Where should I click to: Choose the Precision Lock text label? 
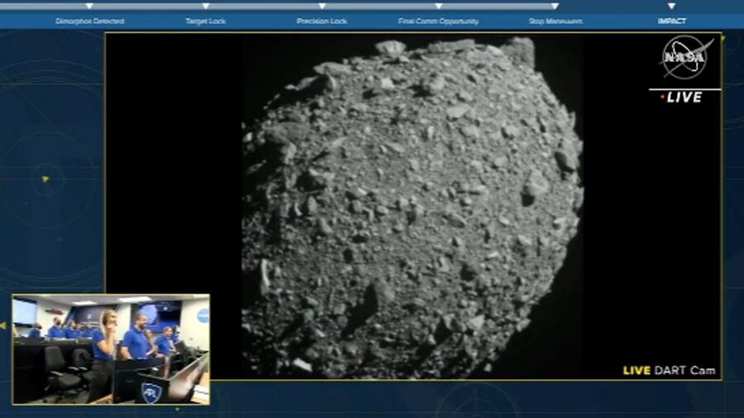(x=322, y=21)
